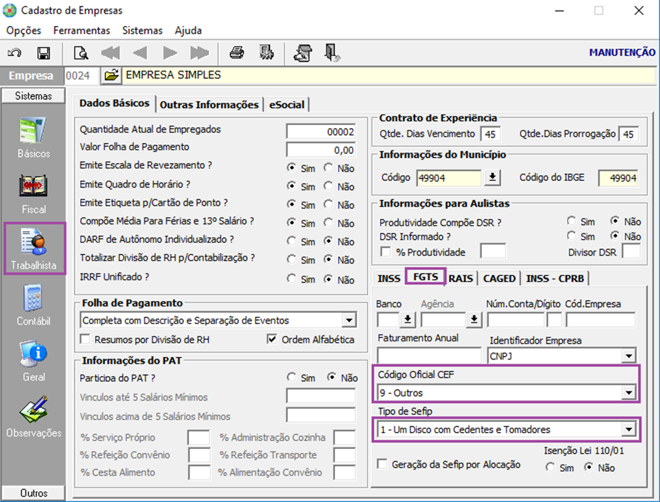Switch to Outras Informações tab
Viewport: 660px width, 502px height.
pyautogui.click(x=209, y=105)
